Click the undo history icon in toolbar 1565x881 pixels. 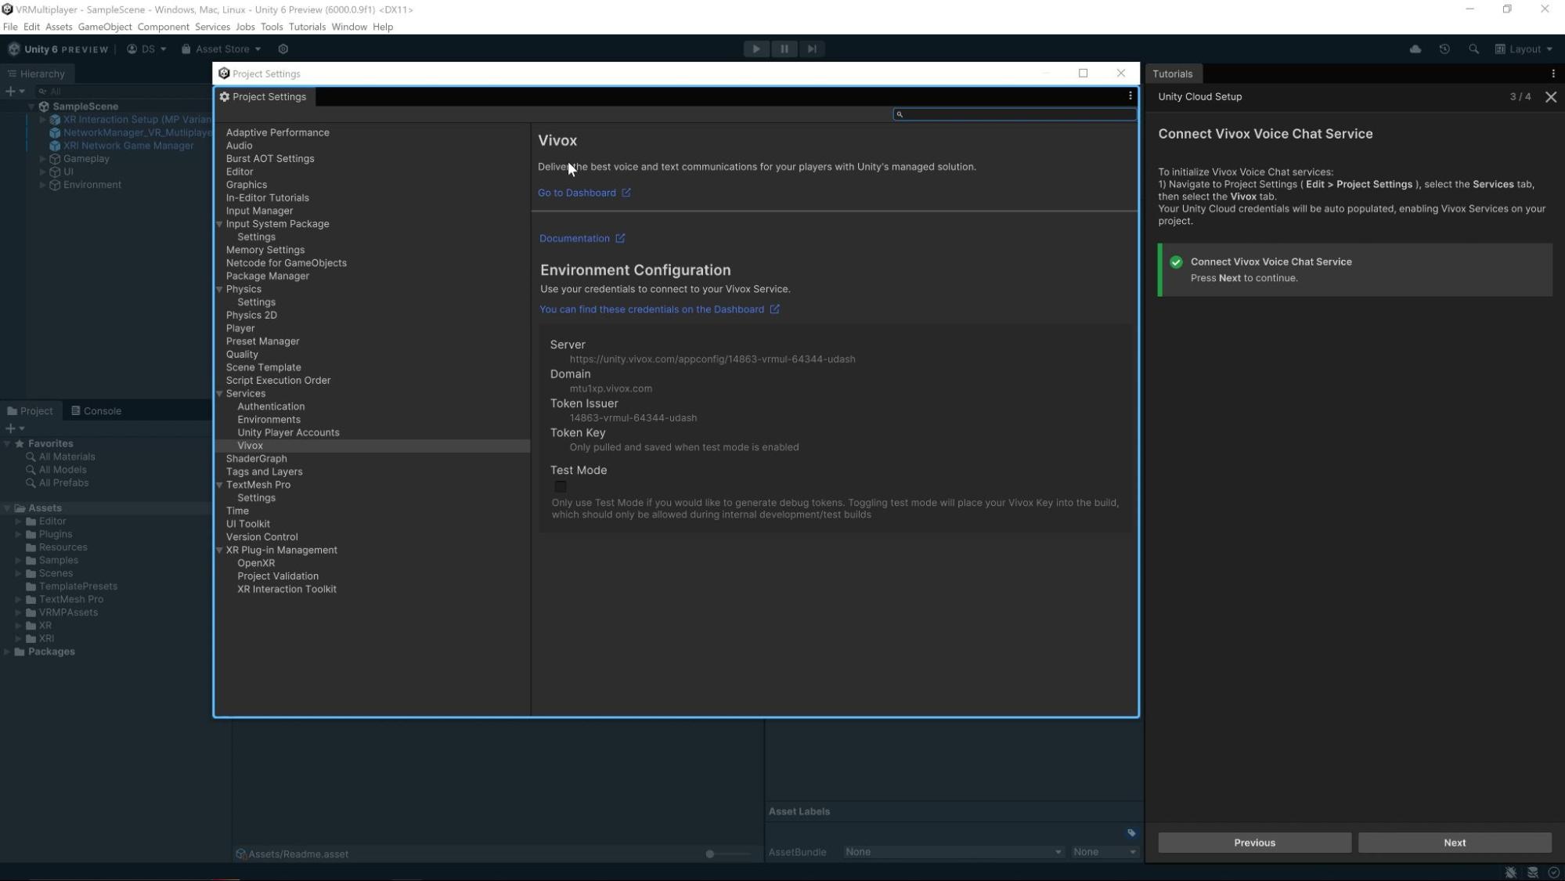coord(1444,49)
